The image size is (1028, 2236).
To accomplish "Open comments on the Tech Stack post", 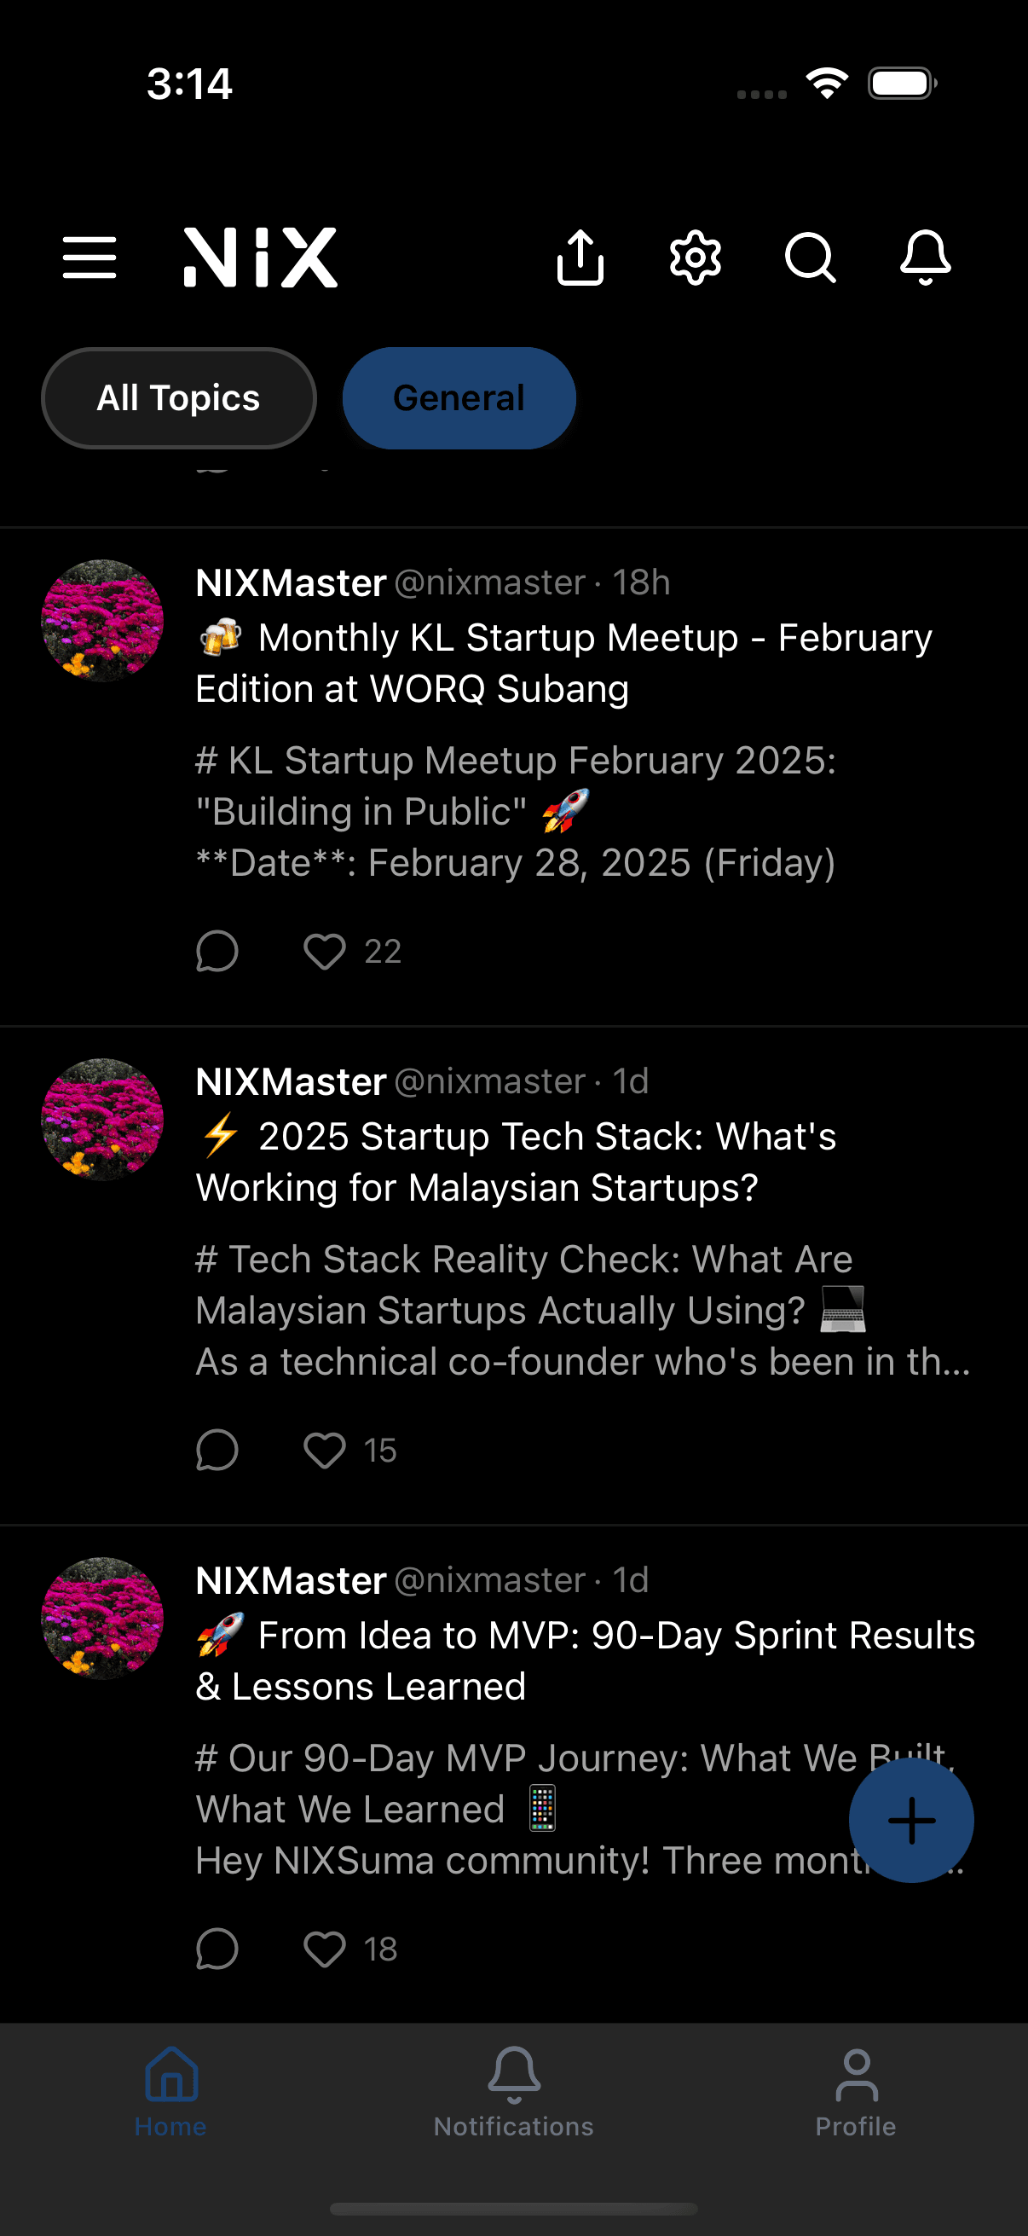I will [x=217, y=1449].
